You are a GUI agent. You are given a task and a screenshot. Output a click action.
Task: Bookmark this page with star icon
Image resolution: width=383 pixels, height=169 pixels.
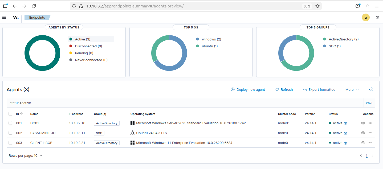(x=317, y=6)
